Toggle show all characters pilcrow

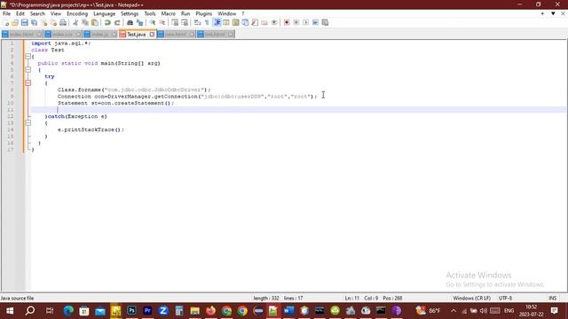coord(207,22)
